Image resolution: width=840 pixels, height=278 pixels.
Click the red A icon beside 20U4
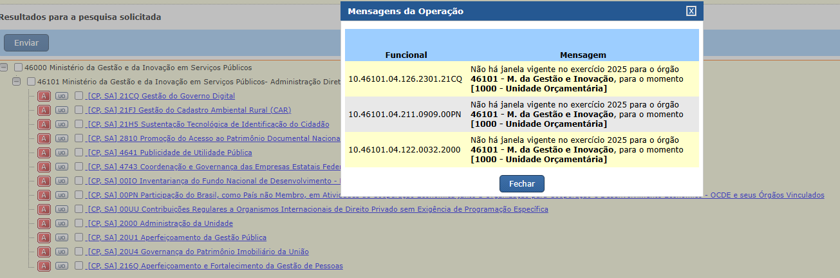(44, 252)
